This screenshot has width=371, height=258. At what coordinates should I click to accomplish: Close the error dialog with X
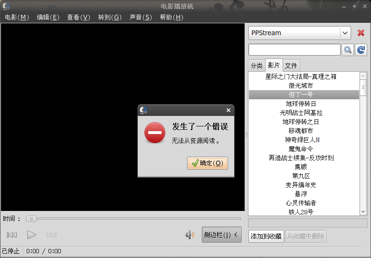point(228,110)
